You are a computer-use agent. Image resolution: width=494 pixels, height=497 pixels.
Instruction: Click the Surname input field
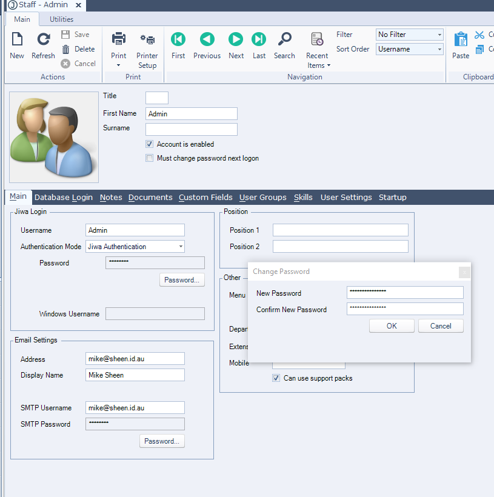192,129
